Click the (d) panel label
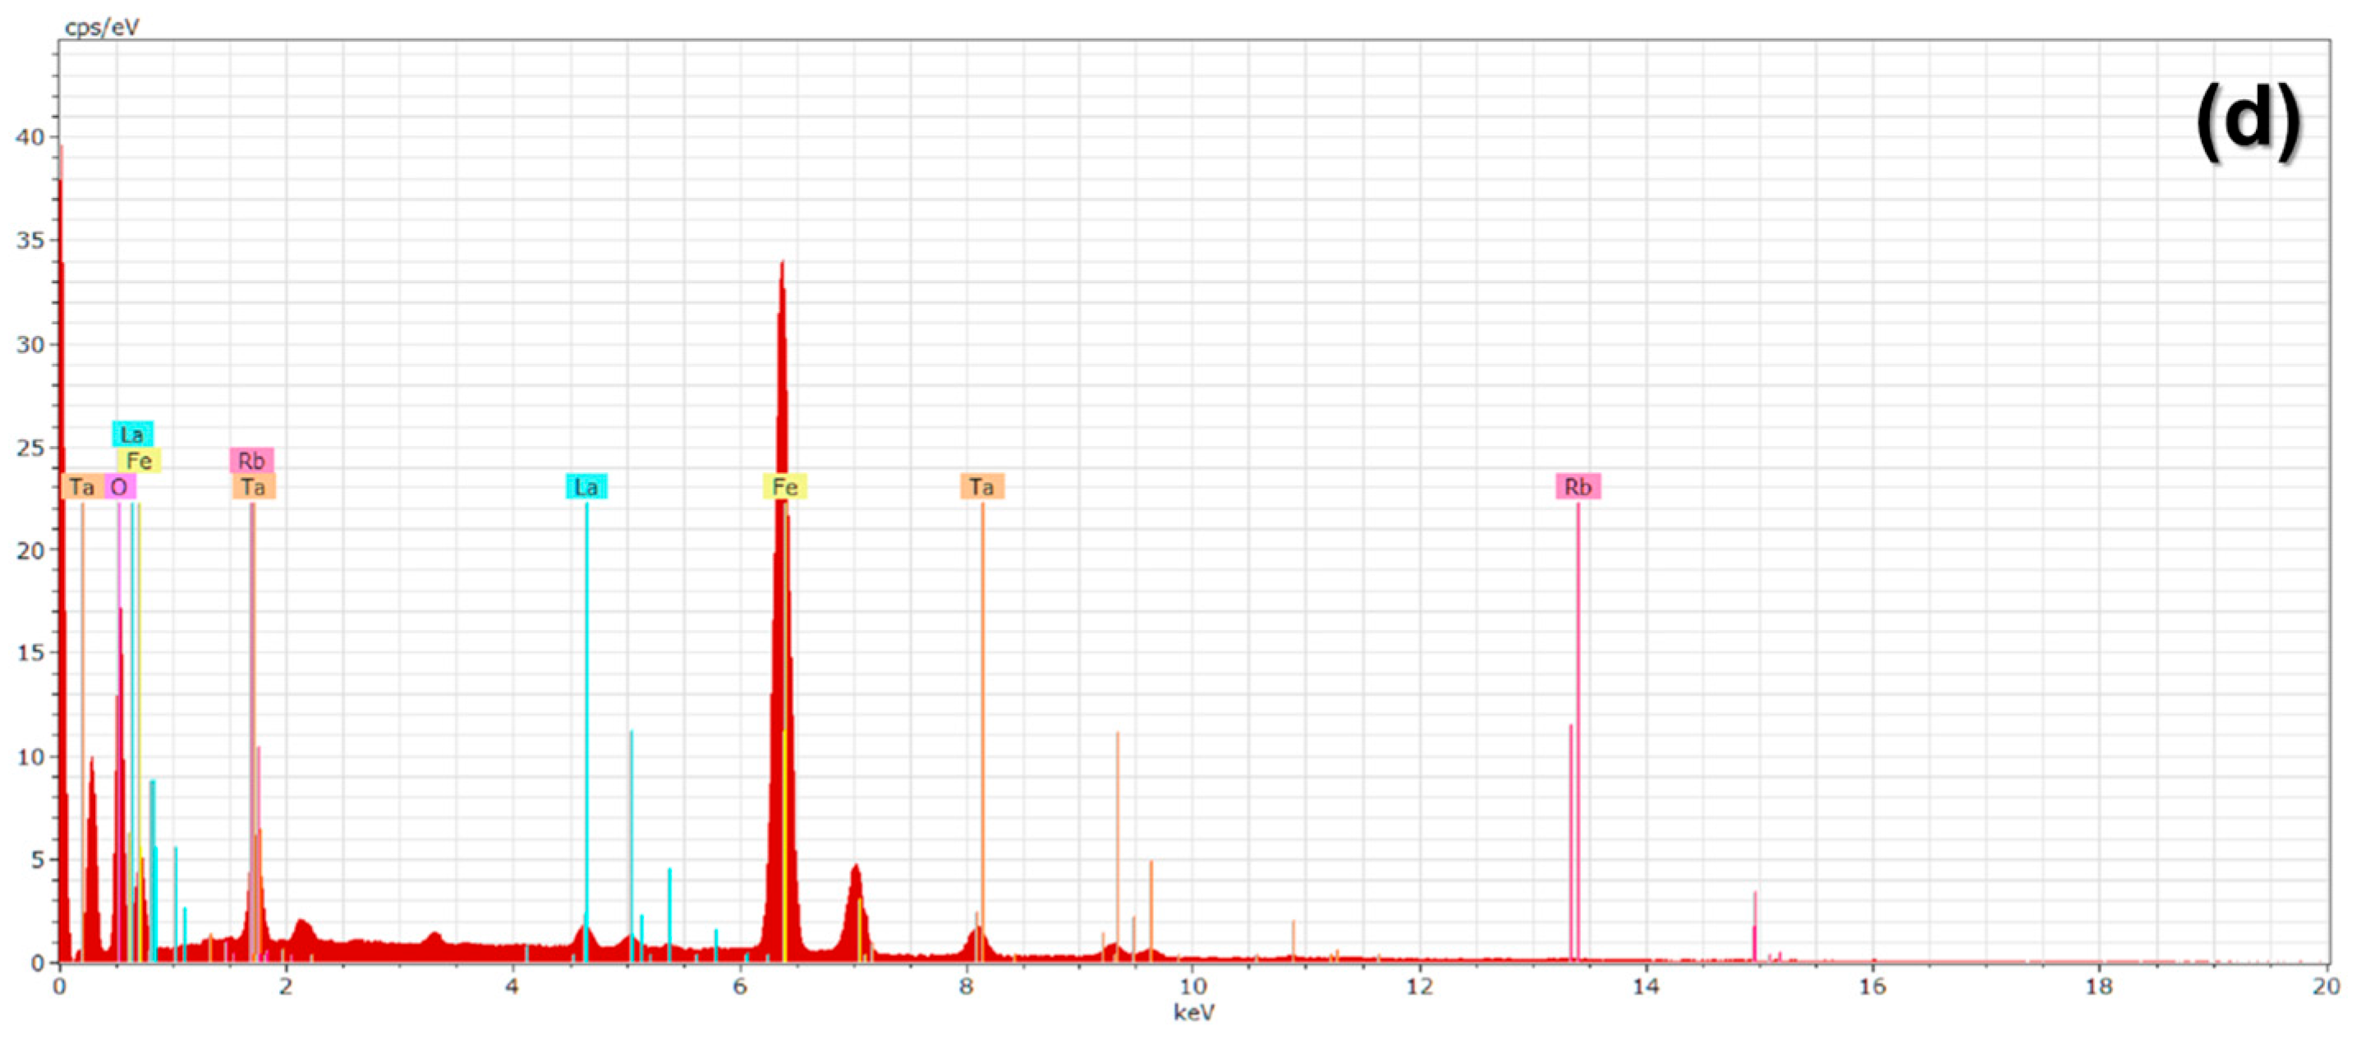This screenshot has height=1043, width=2366. [2248, 122]
